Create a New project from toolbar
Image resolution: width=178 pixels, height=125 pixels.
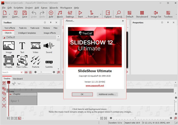tap(5, 14)
